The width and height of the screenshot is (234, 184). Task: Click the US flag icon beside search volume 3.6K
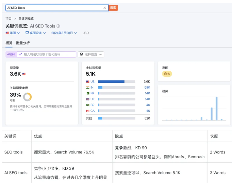click(x=24, y=74)
